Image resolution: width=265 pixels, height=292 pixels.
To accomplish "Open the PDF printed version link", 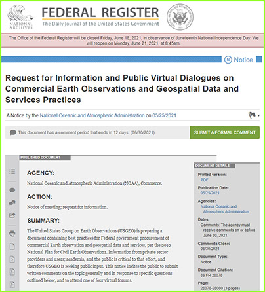I will [204, 180].
